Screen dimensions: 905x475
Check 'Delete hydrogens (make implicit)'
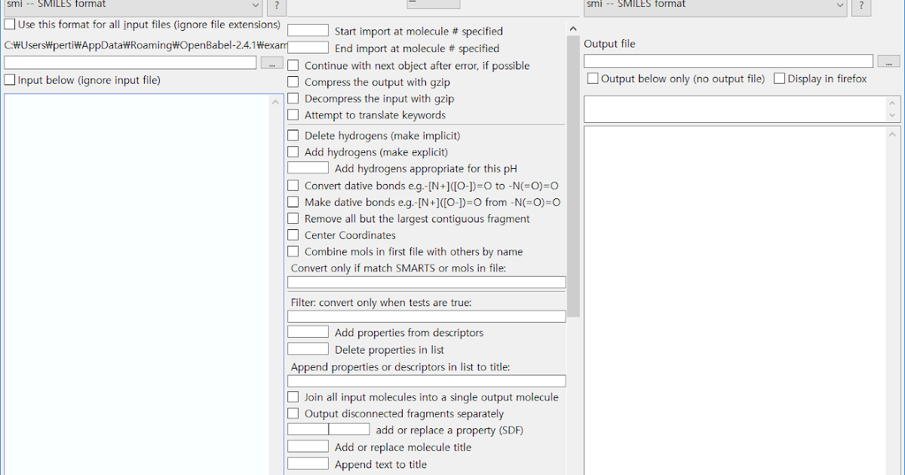[x=293, y=136]
